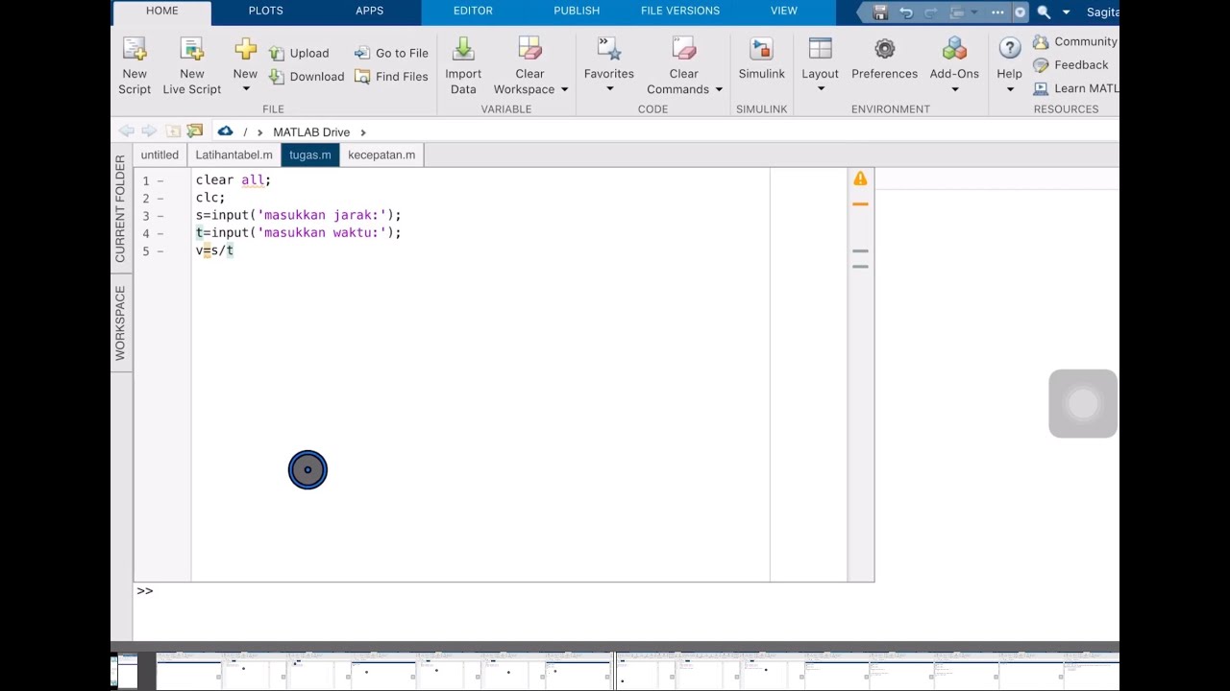The height and width of the screenshot is (691, 1230).
Task: Click the search magnifier icon
Action: pyautogui.click(x=1045, y=12)
